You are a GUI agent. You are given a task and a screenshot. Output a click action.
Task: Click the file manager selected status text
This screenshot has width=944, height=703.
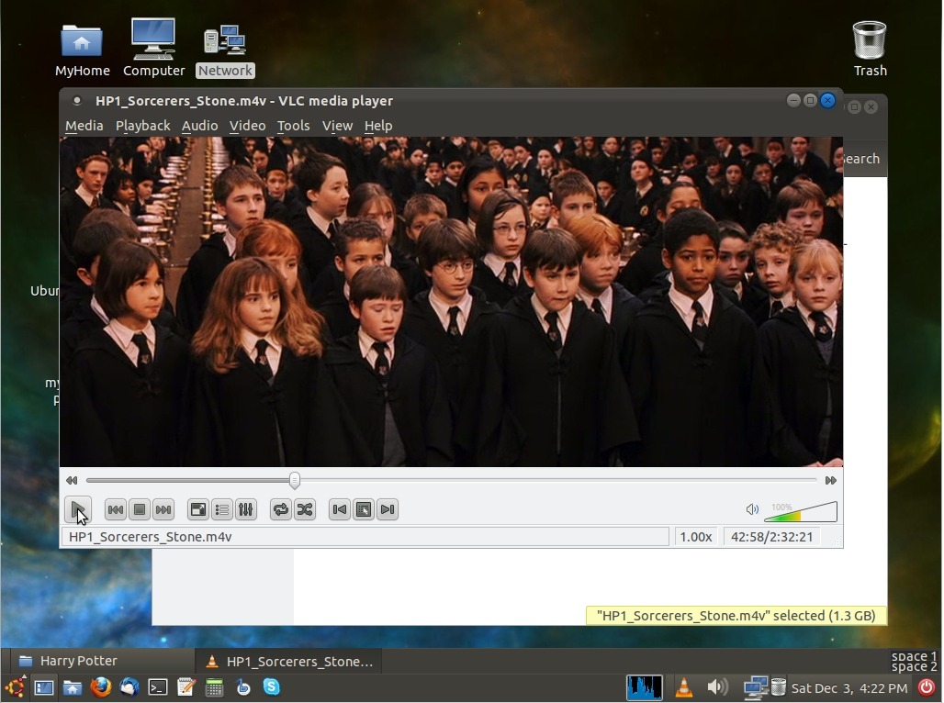(x=736, y=616)
